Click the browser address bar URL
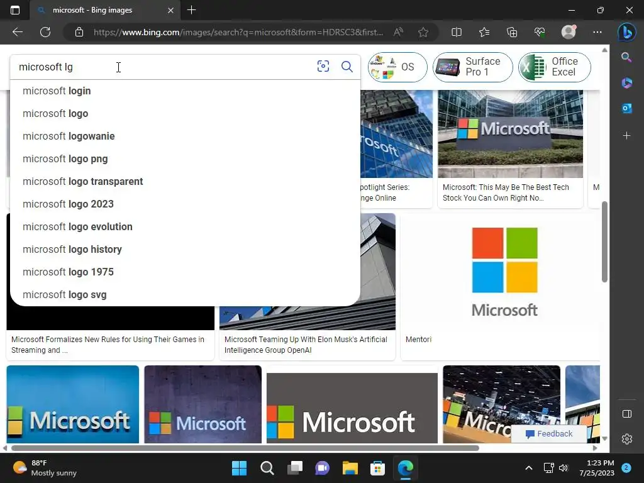 point(238,32)
